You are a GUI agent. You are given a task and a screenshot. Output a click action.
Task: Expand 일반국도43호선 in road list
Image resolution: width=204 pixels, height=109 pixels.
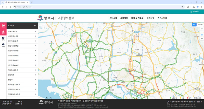(x=22, y=60)
